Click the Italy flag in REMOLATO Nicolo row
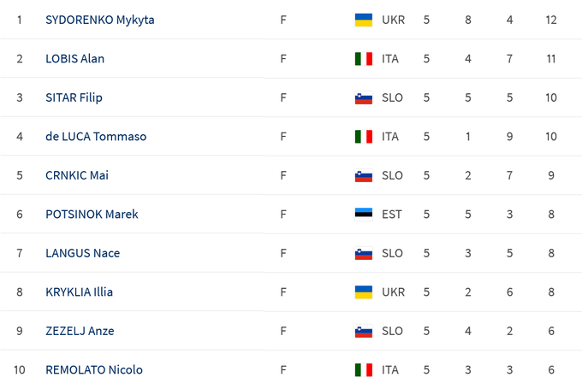582x377 pixels. tap(363, 369)
